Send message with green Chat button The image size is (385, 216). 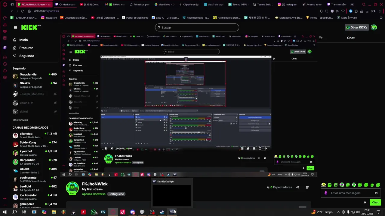click(375, 202)
